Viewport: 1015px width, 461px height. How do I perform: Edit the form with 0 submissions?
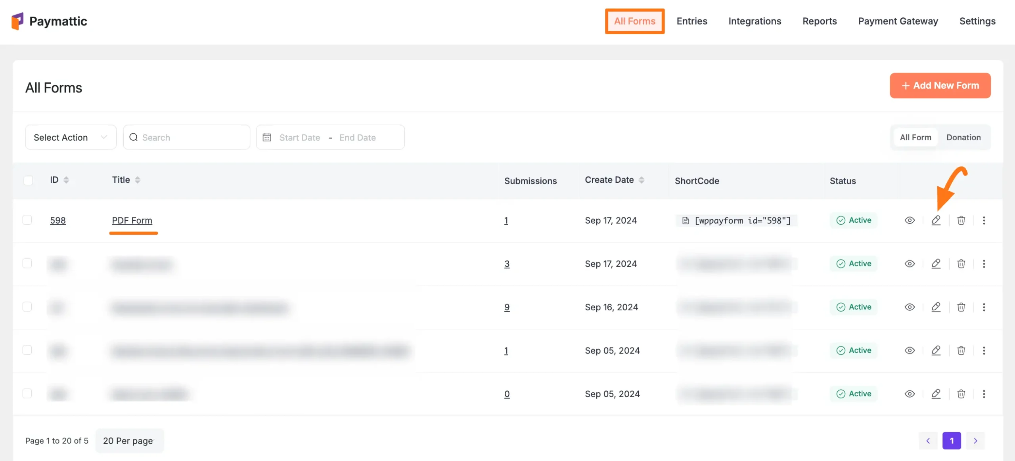click(x=936, y=394)
